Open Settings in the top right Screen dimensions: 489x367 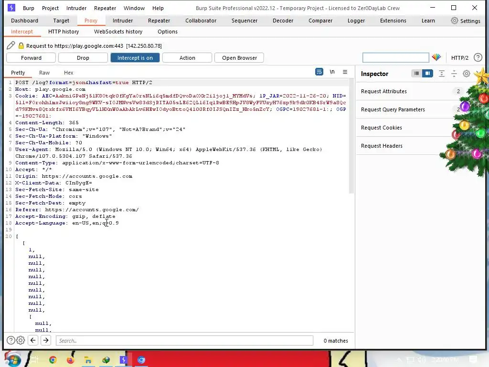(x=466, y=21)
